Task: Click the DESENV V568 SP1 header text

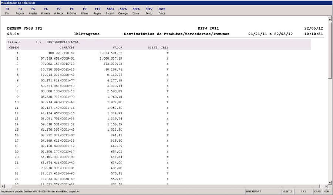Action: 25,28
